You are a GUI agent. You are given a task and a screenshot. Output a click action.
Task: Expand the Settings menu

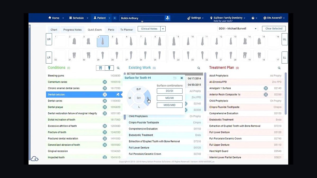tap(195, 18)
